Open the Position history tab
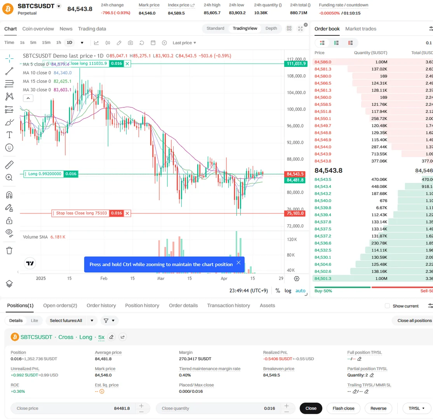 pyautogui.click(x=142, y=306)
